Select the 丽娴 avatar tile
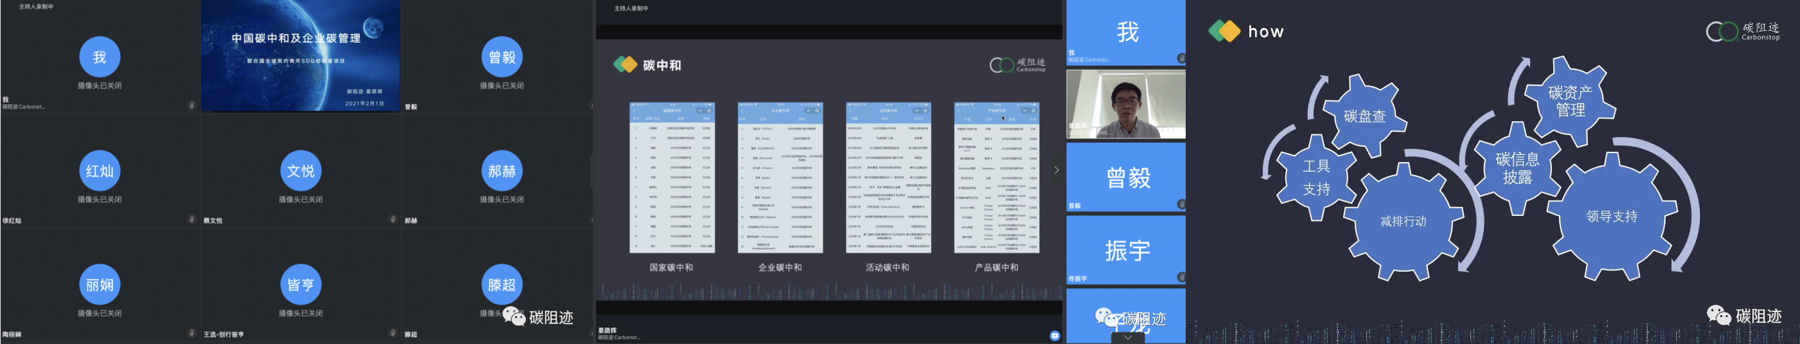This screenshot has height=344, width=1800. coord(100,285)
